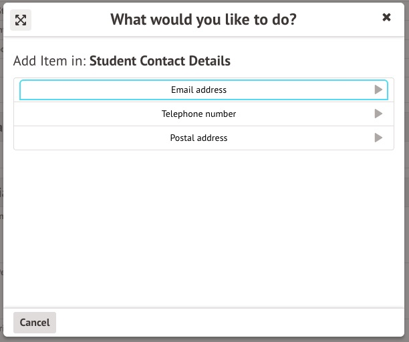Select the Email address option
Screen dimensions: 409x342
coord(198,90)
